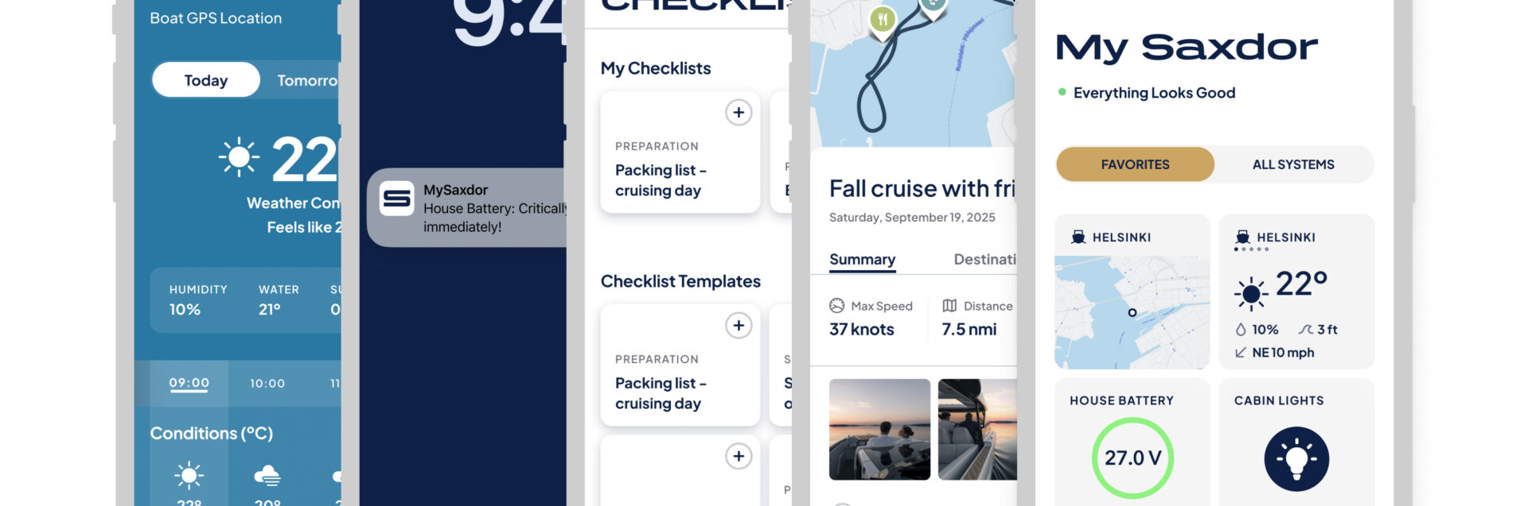This screenshot has width=1528, height=506.
Task: Add the Checklist Templates packing list
Action: [x=739, y=326]
